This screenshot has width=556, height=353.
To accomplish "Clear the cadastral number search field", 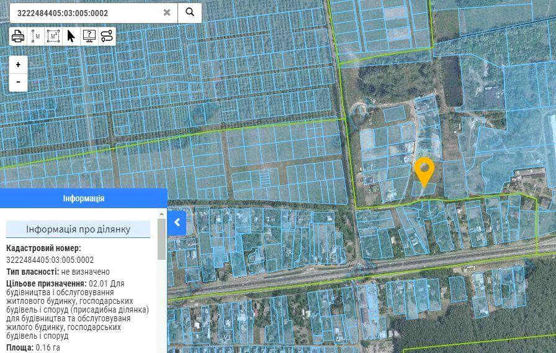I will click(167, 12).
